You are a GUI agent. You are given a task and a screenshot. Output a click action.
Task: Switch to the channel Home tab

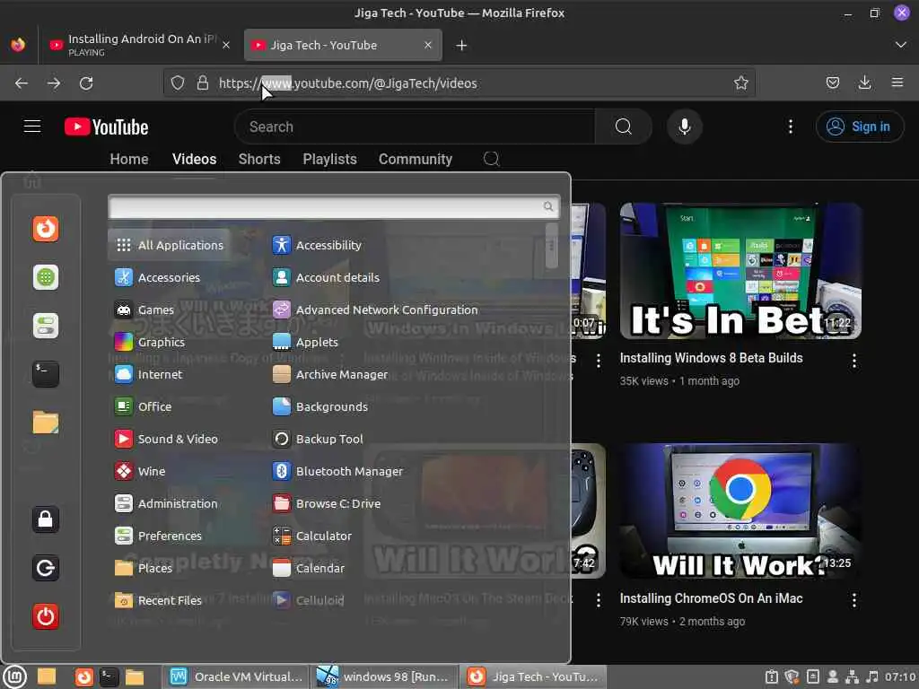(x=129, y=159)
